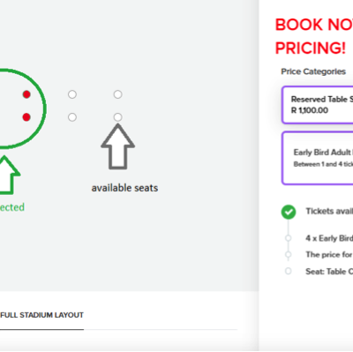Image resolution: width=353 pixels, height=352 pixels.
Task: Click the available seats label
Action: [x=124, y=188]
